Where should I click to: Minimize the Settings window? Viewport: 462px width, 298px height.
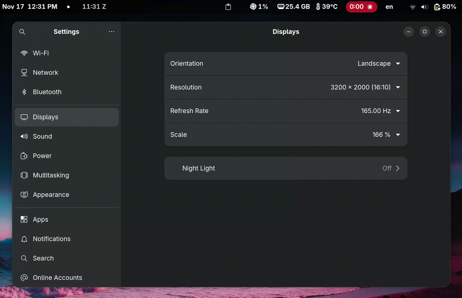coord(409,32)
